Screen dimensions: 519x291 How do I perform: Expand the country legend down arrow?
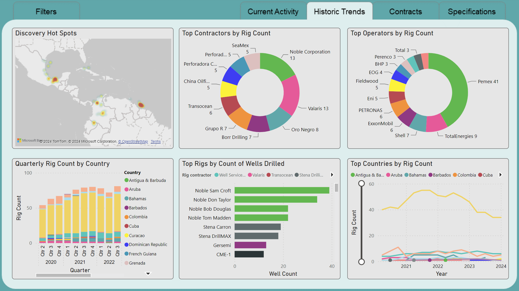[148, 274]
